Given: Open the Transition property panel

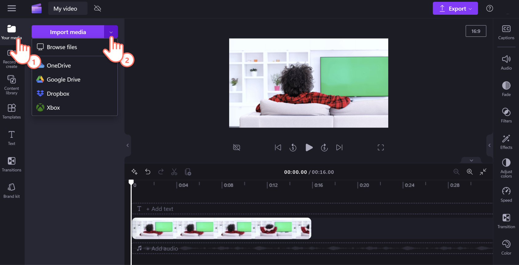Looking at the screenshot, I should 506,221.
